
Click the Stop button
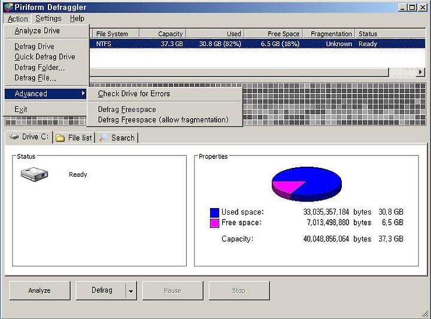(x=239, y=290)
